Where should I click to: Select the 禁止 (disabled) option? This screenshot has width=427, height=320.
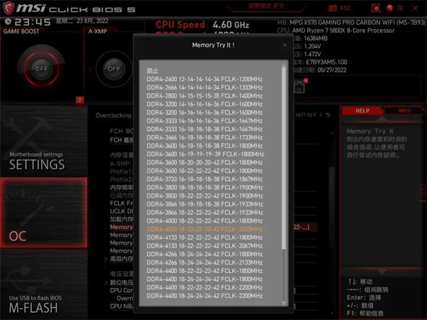(153, 71)
